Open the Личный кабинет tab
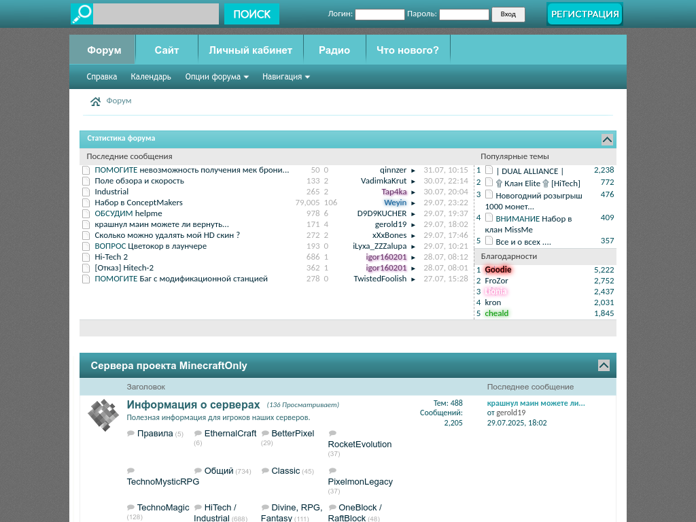Viewport: 696px width, 522px height. pyautogui.click(x=250, y=50)
